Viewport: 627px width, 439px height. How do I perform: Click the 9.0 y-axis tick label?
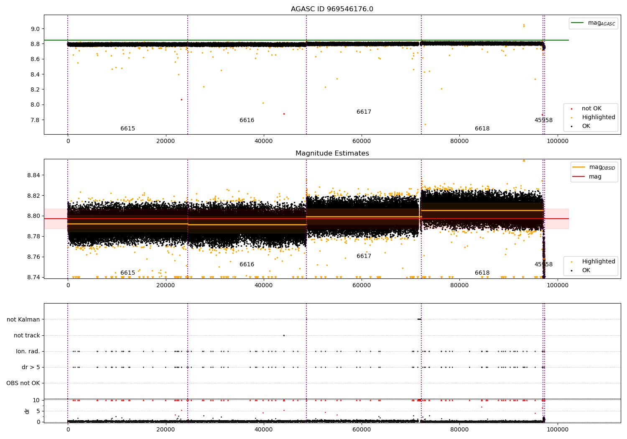[x=35, y=29]
